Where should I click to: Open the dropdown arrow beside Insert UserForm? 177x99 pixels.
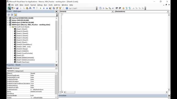15,8
